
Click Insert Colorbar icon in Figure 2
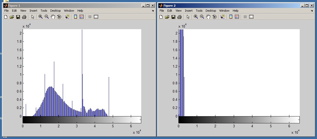231,17
